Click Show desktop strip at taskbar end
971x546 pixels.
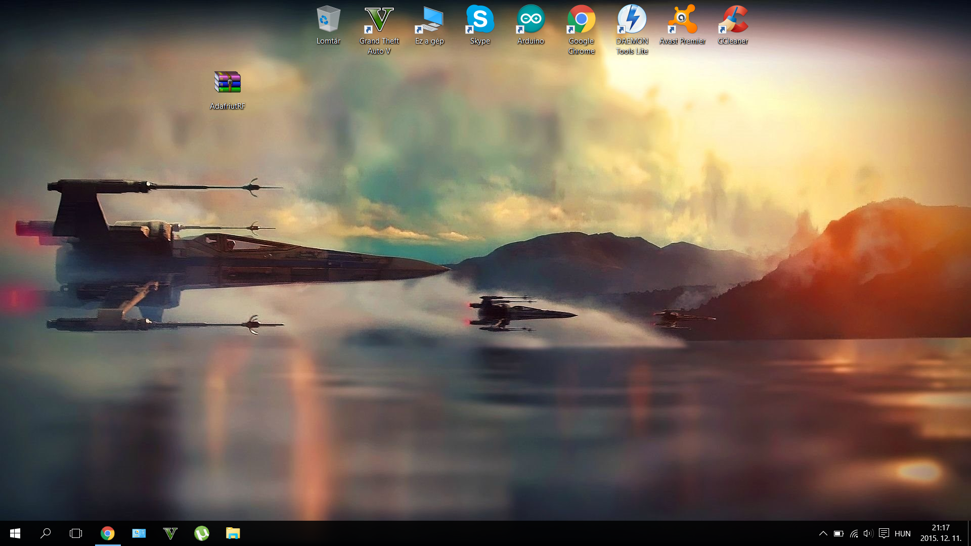pyautogui.click(x=969, y=533)
